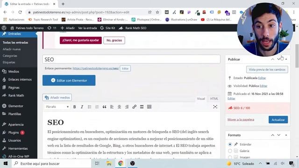Screen dimensions: 299x168
Task: Align text right
Action: [x=127, y=107]
